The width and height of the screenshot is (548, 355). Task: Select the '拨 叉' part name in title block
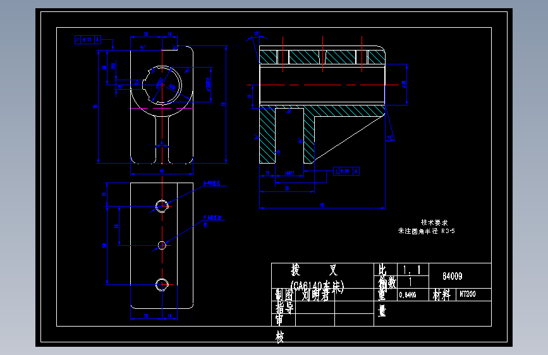coord(314,270)
